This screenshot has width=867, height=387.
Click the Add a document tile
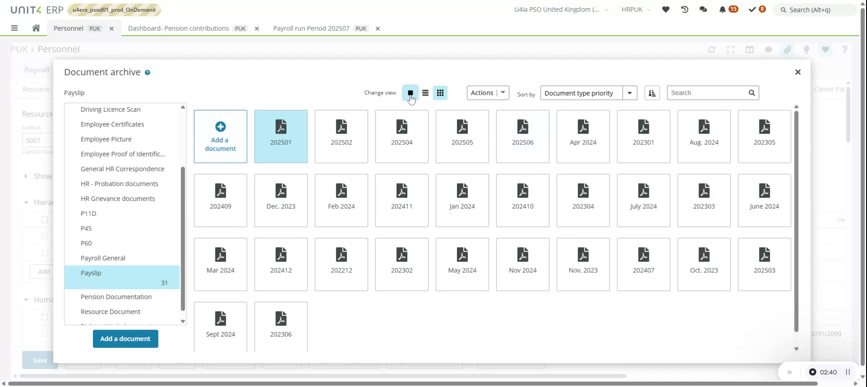(x=220, y=136)
